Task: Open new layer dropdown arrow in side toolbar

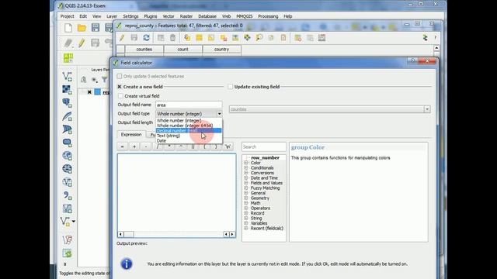Action: point(73,222)
